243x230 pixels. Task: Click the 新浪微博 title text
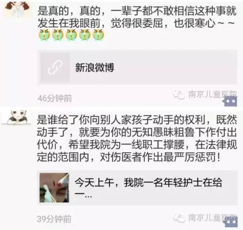click(x=95, y=68)
